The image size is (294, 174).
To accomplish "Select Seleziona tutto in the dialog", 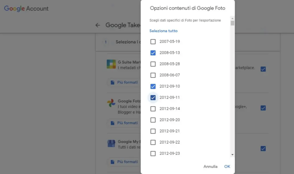I will coord(163,31).
